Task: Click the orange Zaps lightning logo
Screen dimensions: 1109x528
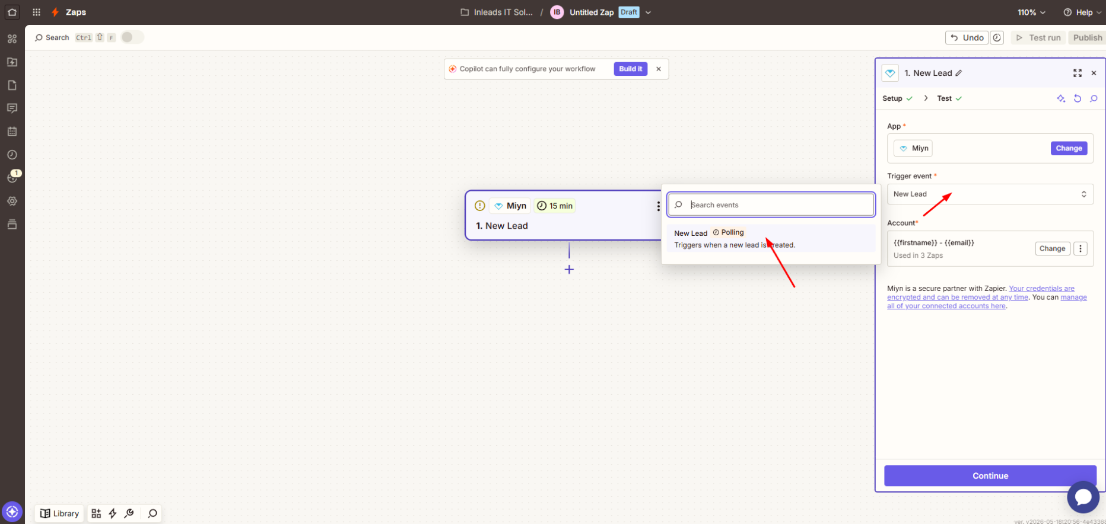Action: pyautogui.click(x=55, y=12)
